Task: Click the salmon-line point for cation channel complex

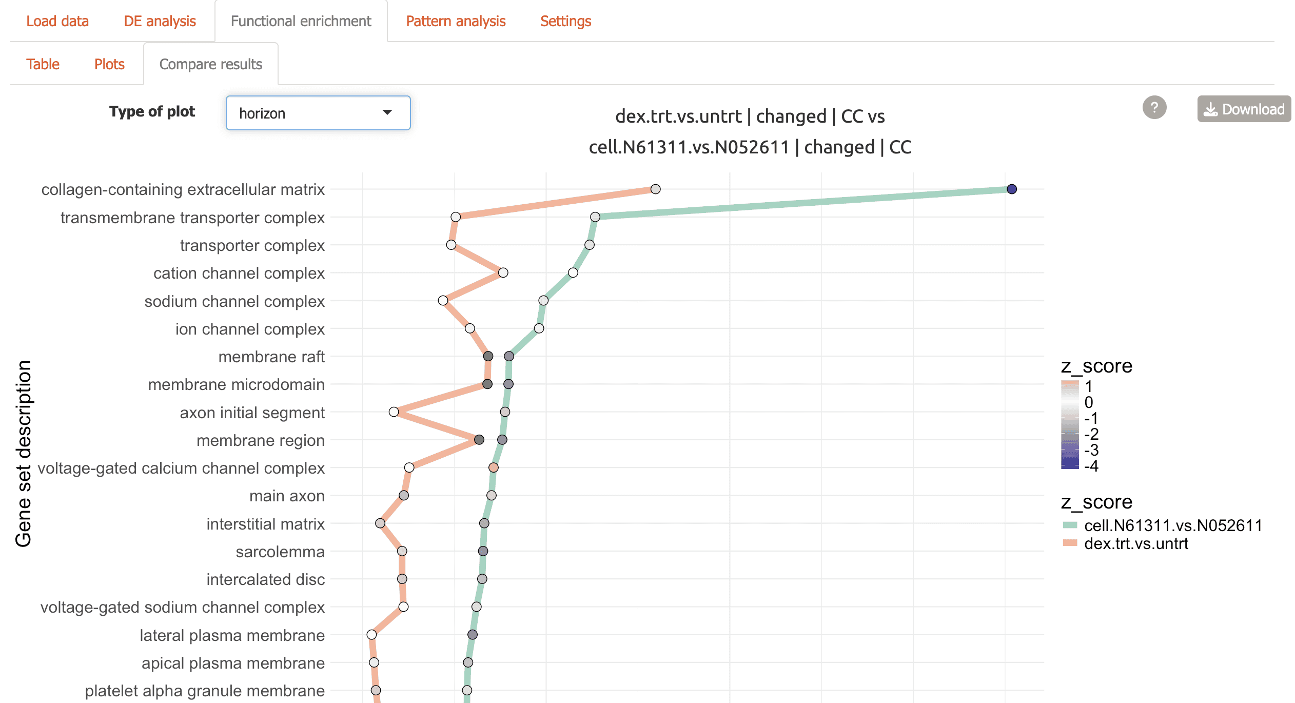Action: coord(503,272)
